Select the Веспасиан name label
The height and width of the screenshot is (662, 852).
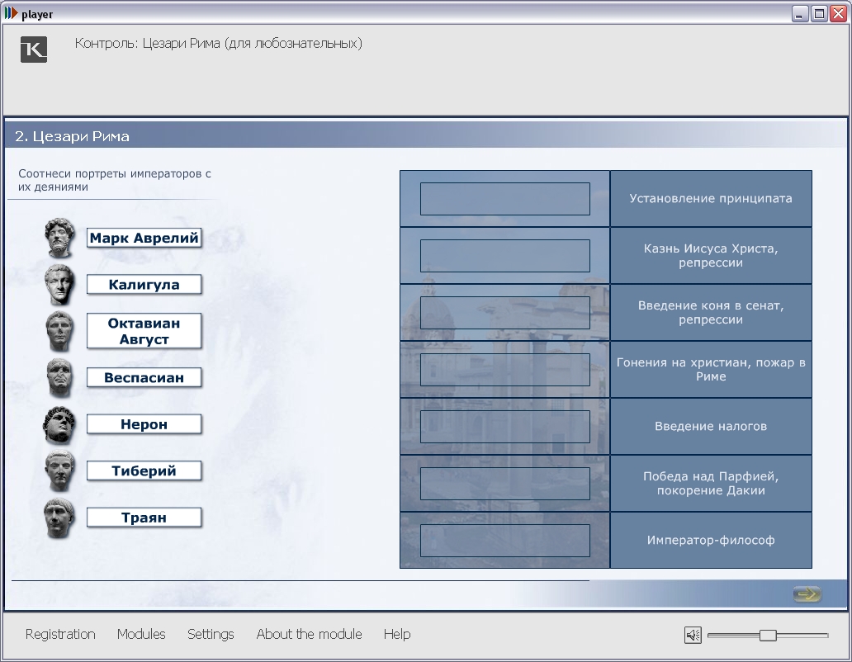click(x=144, y=377)
